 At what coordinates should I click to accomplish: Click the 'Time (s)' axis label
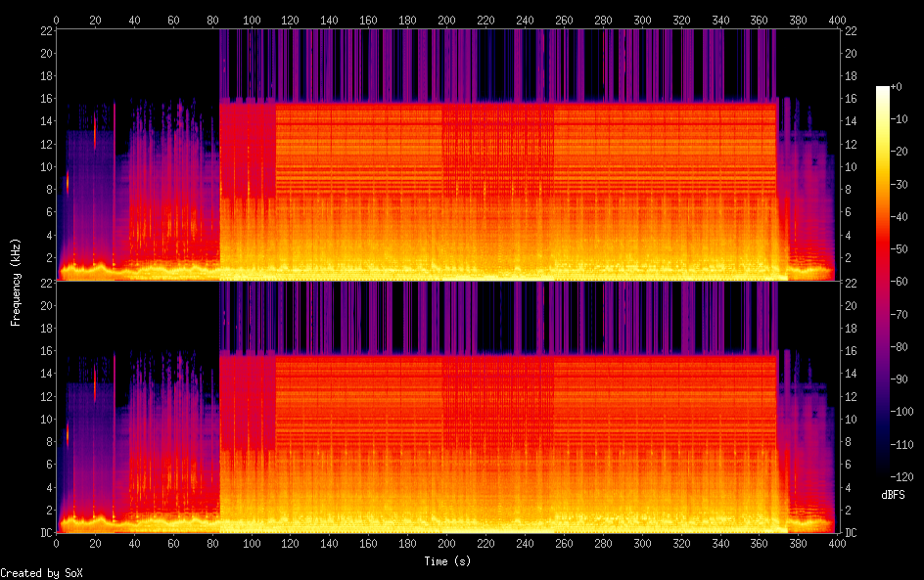446,561
